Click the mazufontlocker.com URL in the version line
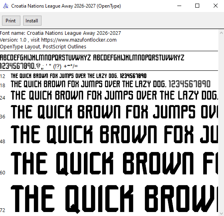 point(79,40)
